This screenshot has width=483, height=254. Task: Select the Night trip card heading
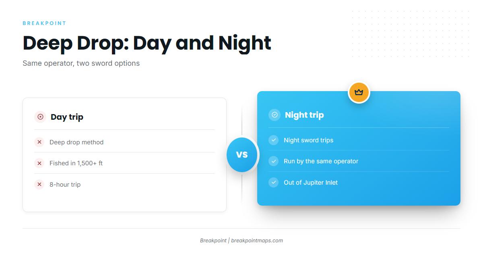coord(304,115)
